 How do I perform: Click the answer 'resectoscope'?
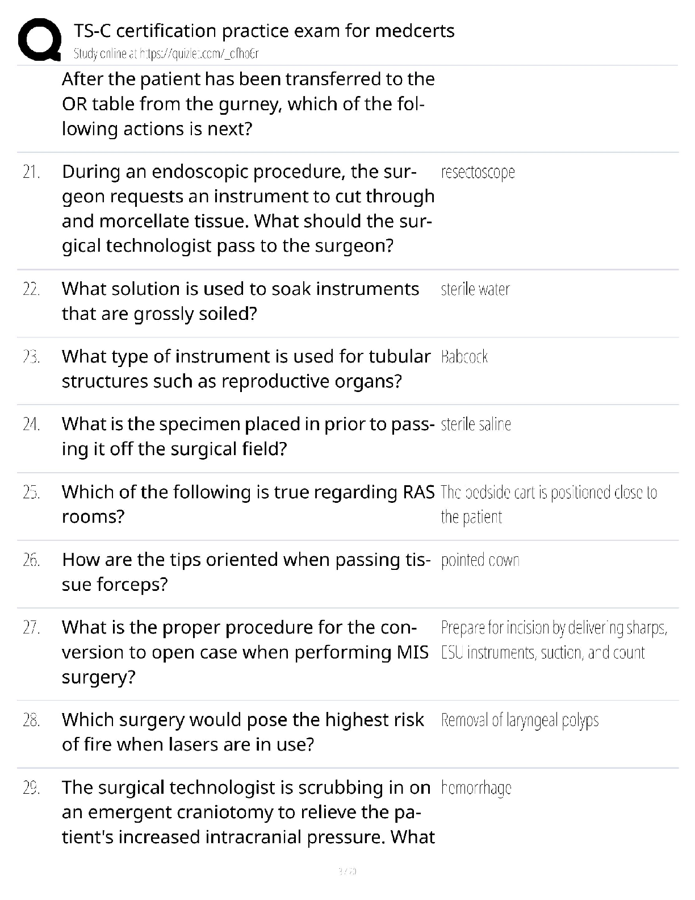[478, 172]
